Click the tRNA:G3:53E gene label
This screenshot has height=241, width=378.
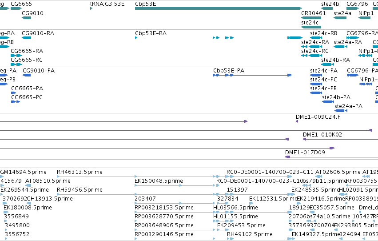point(107,4)
